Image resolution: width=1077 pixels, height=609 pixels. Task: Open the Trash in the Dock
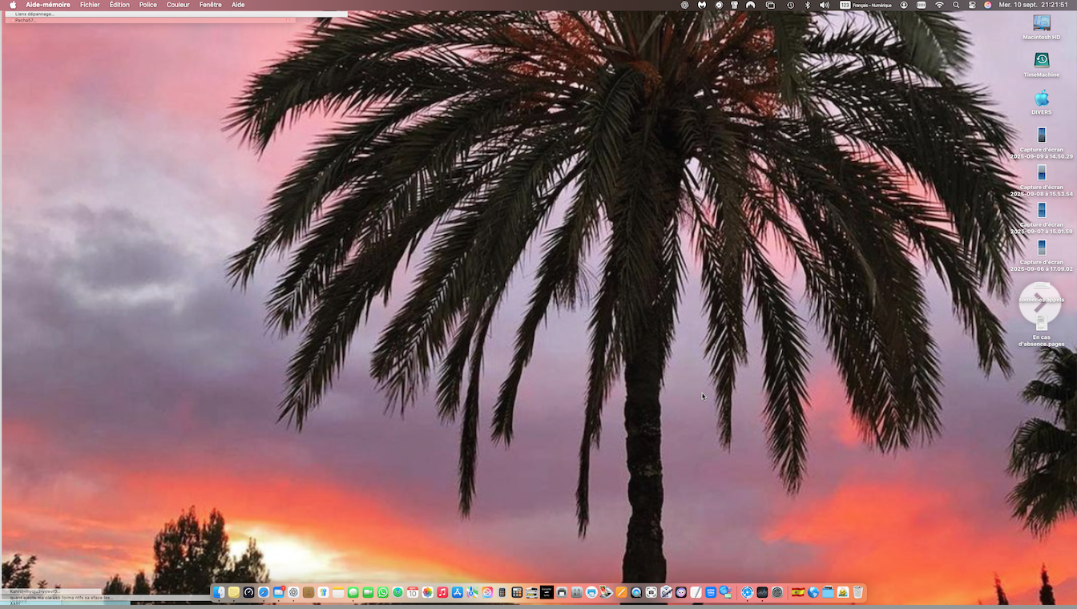(x=858, y=592)
